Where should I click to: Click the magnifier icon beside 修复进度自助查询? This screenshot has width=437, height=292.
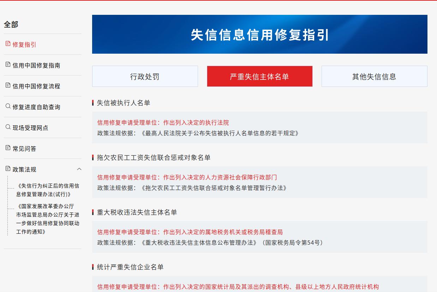[x=8, y=106]
